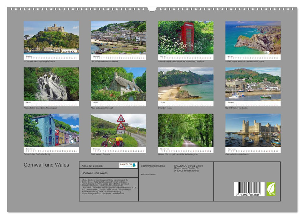The width and height of the screenshot is (304, 219).
Task: Click the August calendar date strip
Action: click(x=253, y=104)
